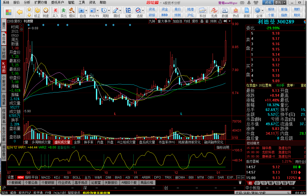
Task: Click the 加自选 button
Action: (x=177, y=21)
